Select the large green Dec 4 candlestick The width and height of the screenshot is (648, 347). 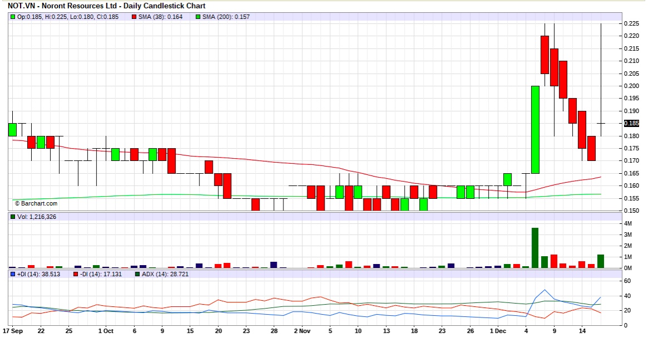point(535,128)
